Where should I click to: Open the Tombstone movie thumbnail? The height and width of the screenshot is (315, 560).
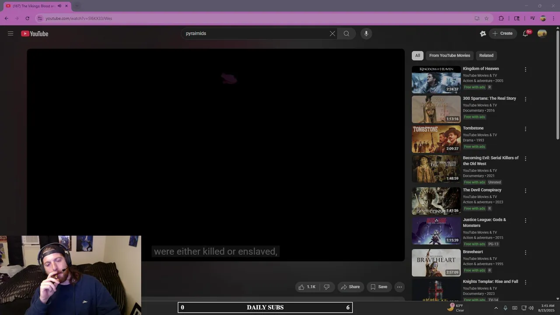point(436,139)
